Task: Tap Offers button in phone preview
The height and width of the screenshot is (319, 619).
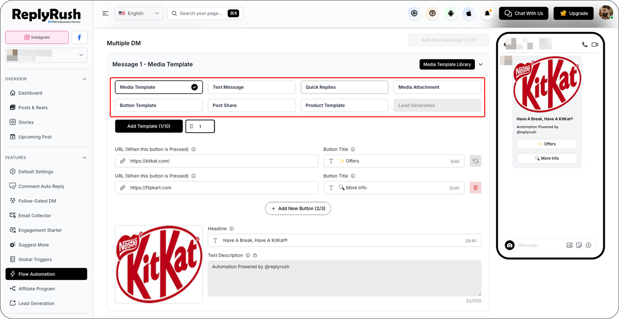Action: click(x=547, y=144)
